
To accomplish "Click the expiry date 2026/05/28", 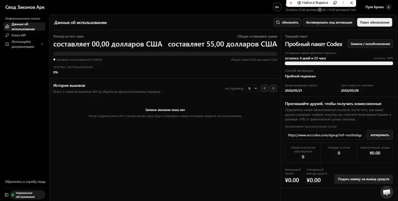I will point(350,91).
